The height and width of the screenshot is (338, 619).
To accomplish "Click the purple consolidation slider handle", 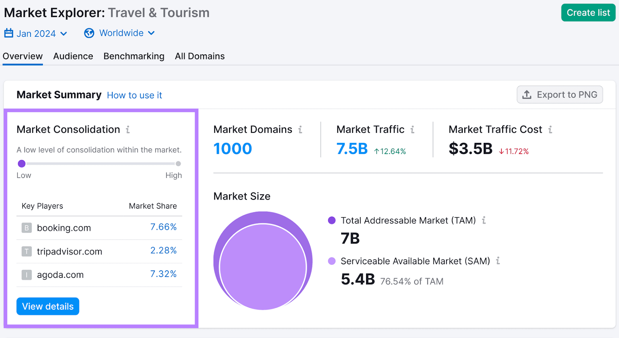I will click(x=22, y=164).
